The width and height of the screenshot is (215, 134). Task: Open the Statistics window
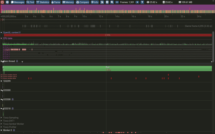click(43, 2)
